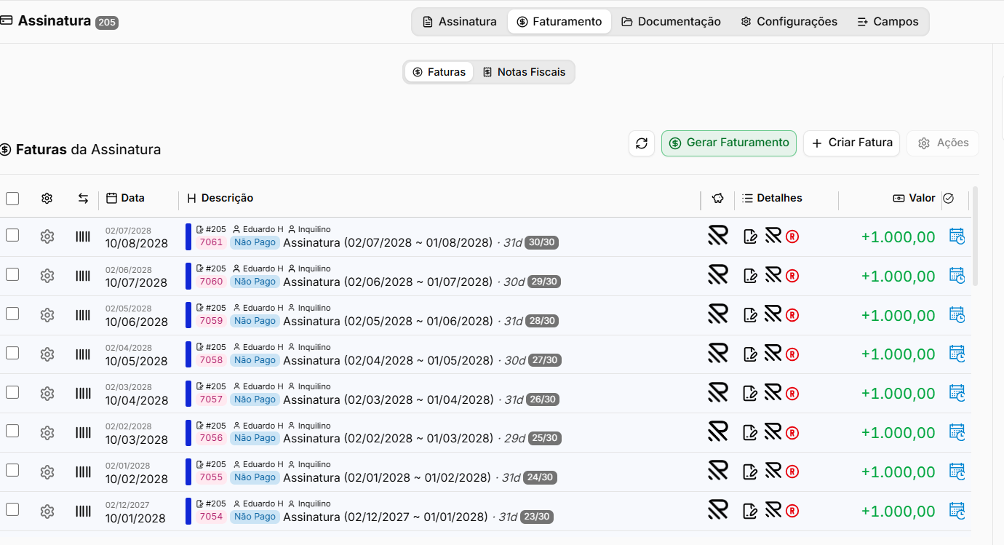
Task: Check the checkbox for invoice 7058
Action: (12, 353)
